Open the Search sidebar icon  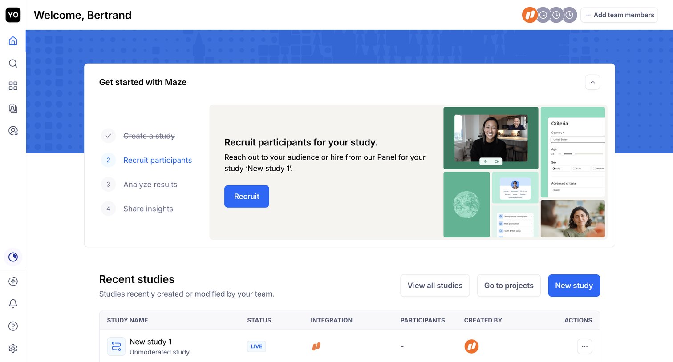click(13, 63)
